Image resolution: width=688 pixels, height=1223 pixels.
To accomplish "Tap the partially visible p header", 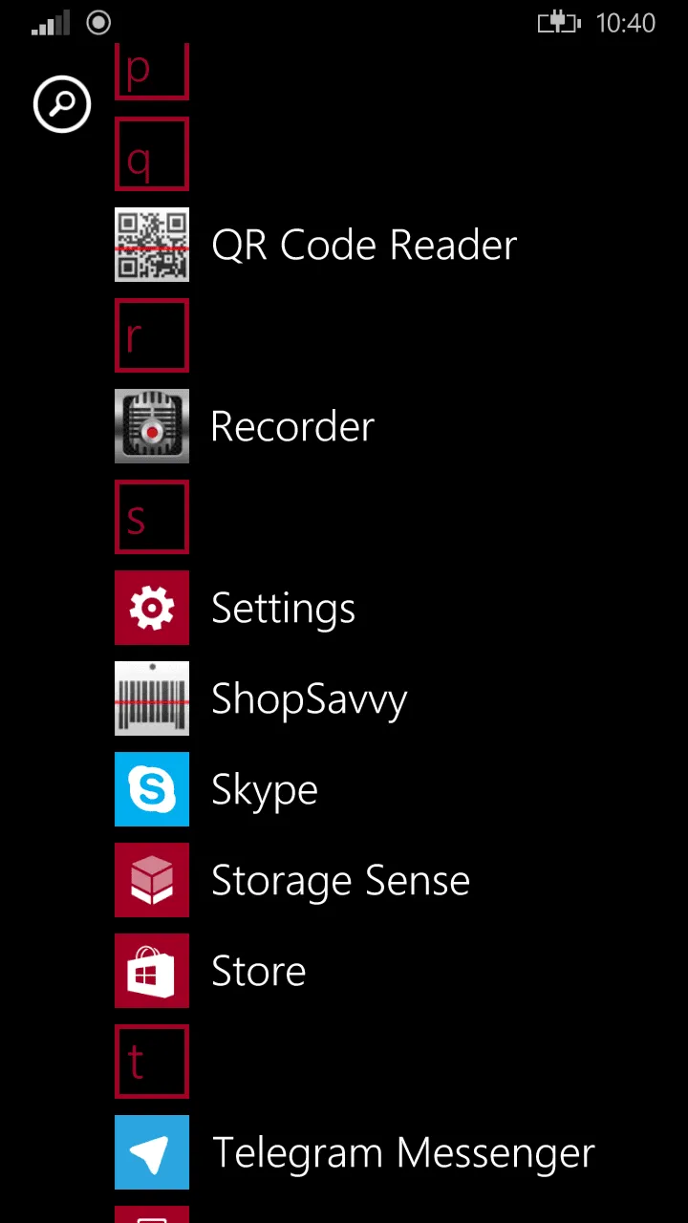I will (152, 73).
